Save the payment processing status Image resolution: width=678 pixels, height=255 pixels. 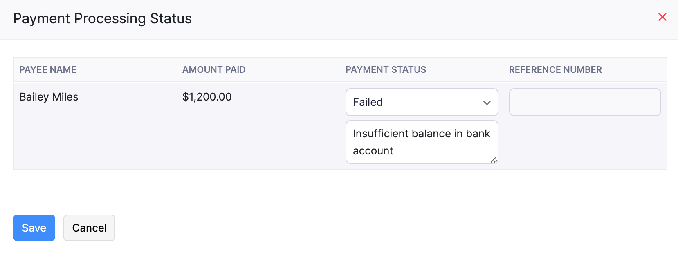(34, 228)
